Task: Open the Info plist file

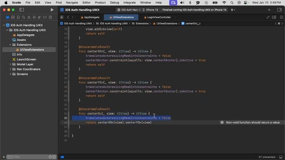Action: [x=19, y=55]
